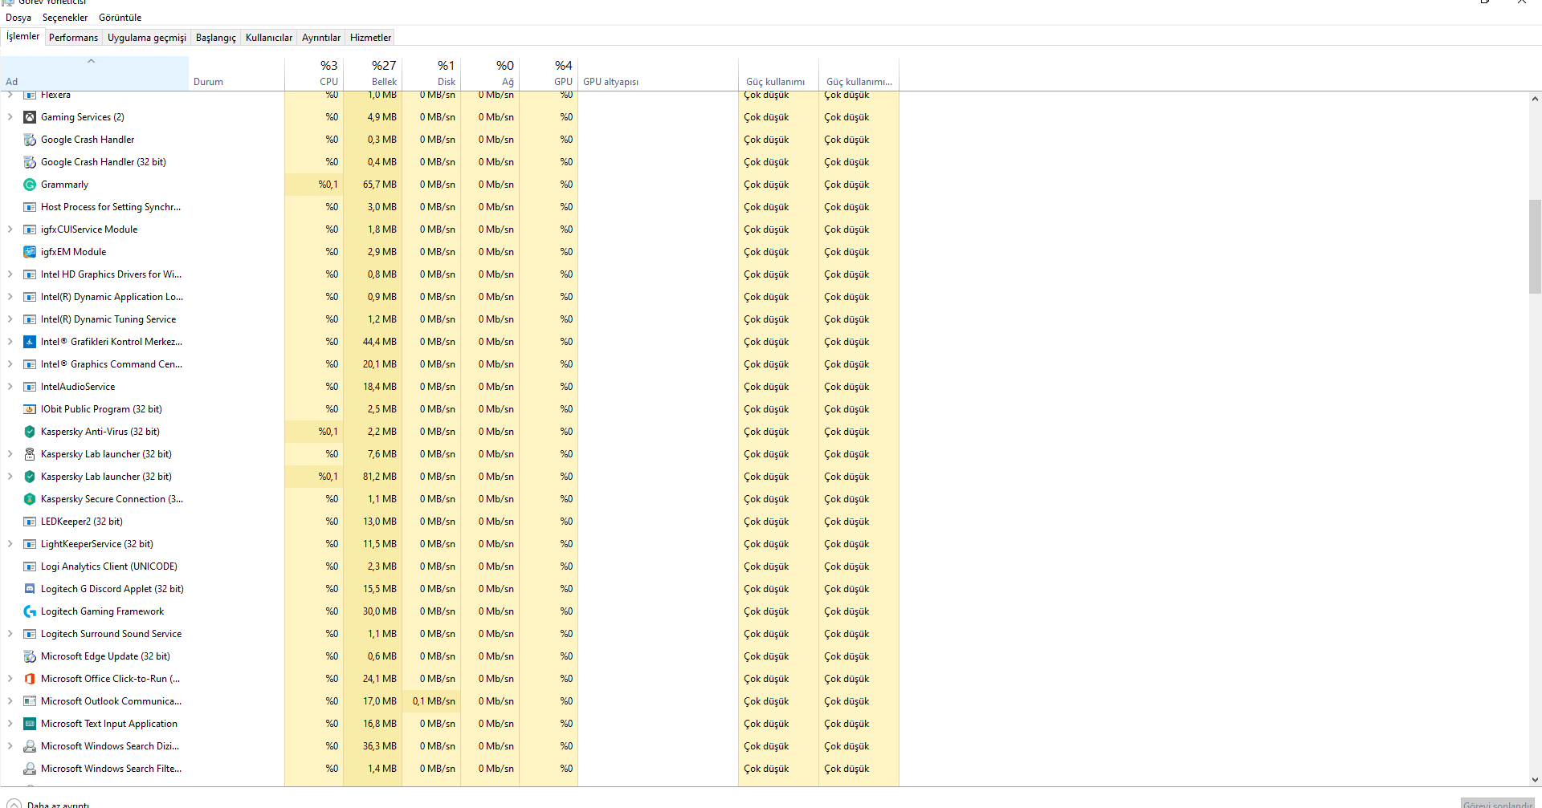Click the GPU altyapısı column header
The height and width of the screenshot is (808, 1542).
click(658, 73)
